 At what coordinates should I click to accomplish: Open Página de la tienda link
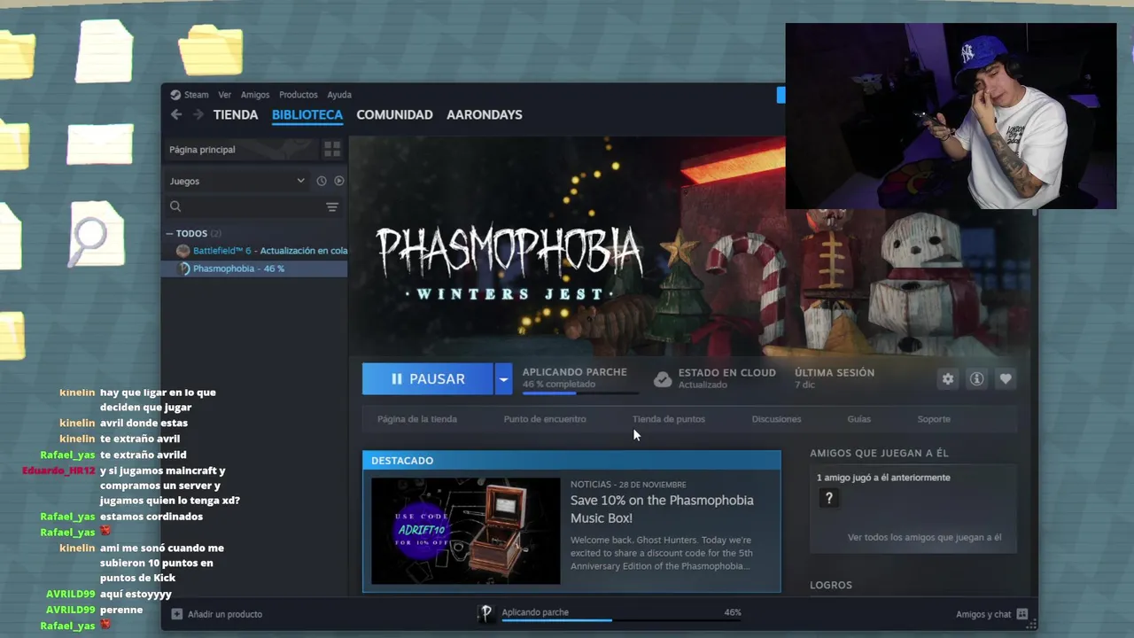click(x=417, y=419)
